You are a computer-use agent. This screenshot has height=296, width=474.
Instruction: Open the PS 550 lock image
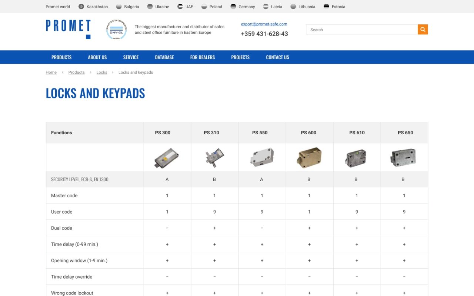point(262,157)
